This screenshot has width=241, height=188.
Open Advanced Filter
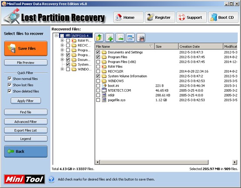tap(26, 121)
